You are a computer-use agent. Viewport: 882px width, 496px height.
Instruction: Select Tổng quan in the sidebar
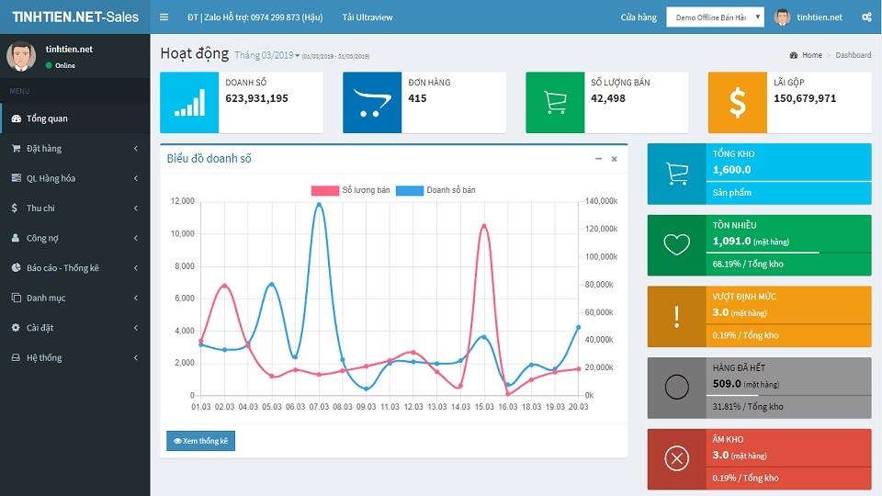point(75,118)
